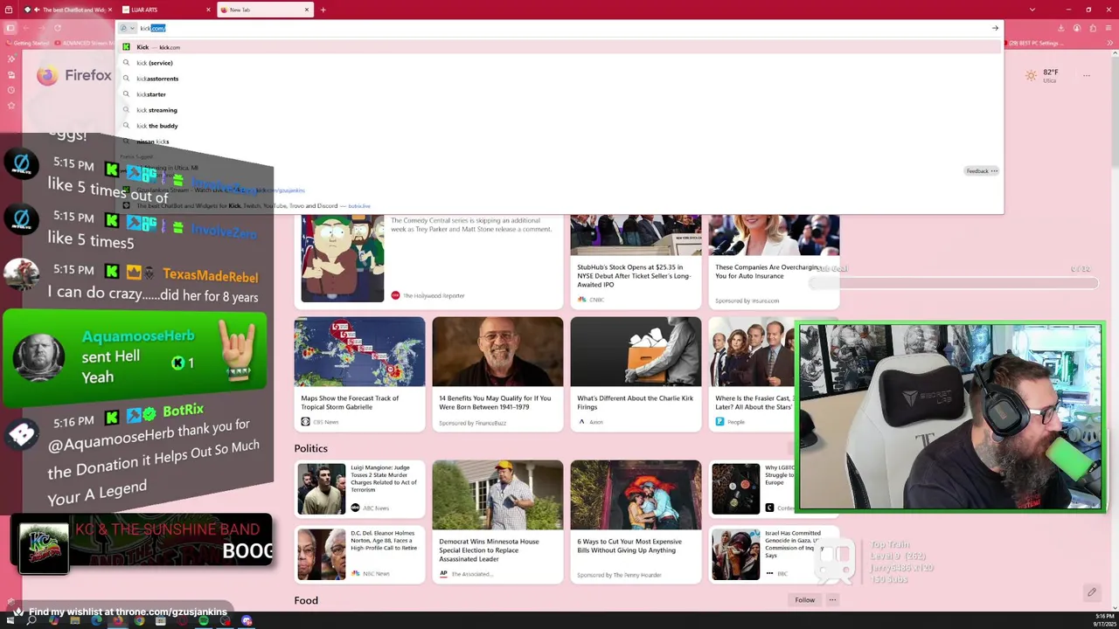The height and width of the screenshot is (629, 1119).
Task: Open the weather widget three-dot menu
Action: click(x=1087, y=75)
